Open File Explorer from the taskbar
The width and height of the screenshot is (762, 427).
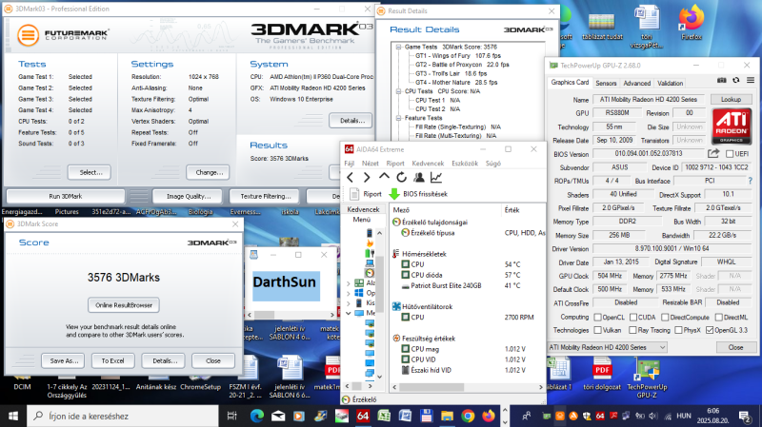447,416
